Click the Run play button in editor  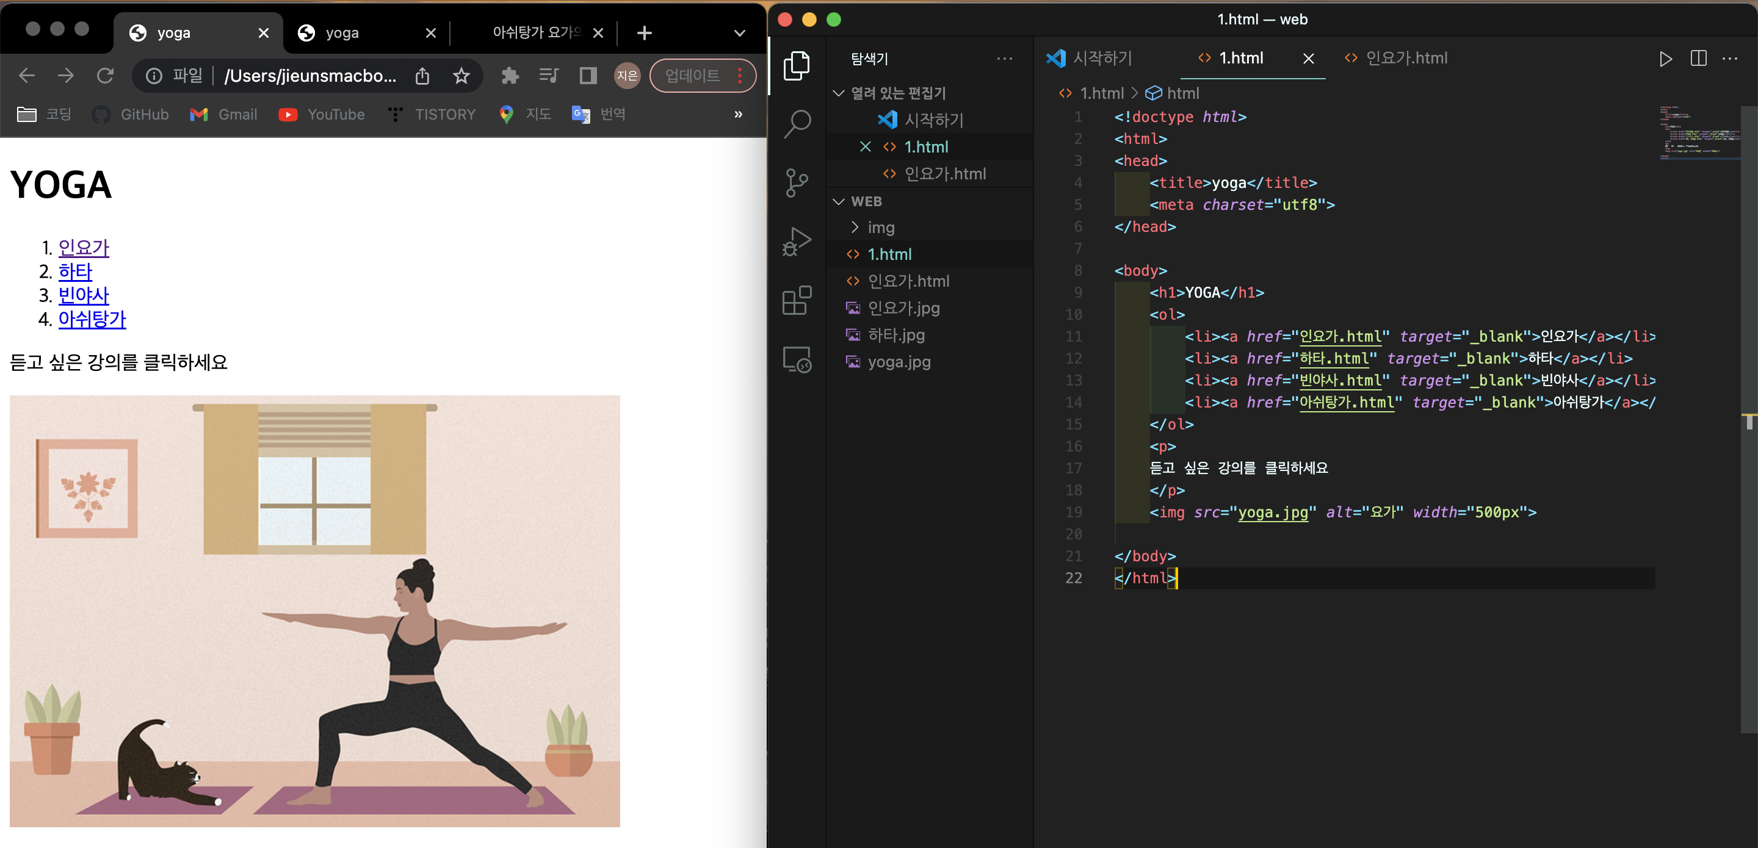pos(1665,59)
